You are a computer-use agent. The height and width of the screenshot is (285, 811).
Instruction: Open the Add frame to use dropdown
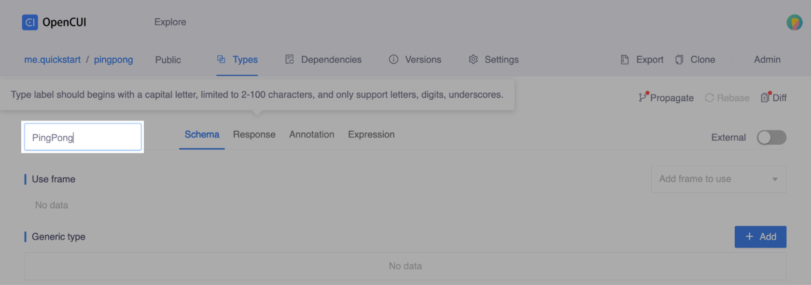tap(710, 179)
